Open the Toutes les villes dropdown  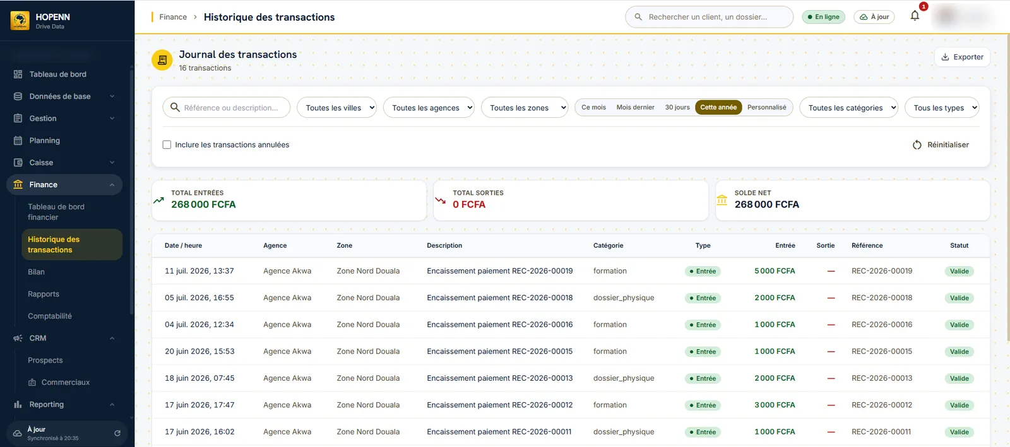click(x=336, y=107)
